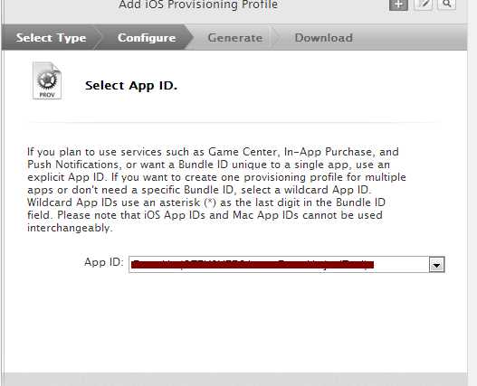This screenshot has height=386, width=477.
Task: Click the PROV provisioning file icon
Action: coord(47,80)
